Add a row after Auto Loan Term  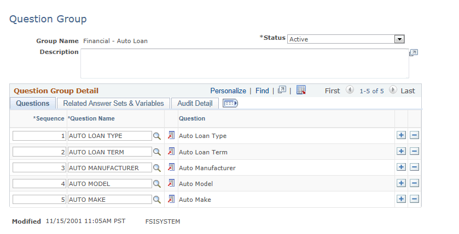(401, 151)
